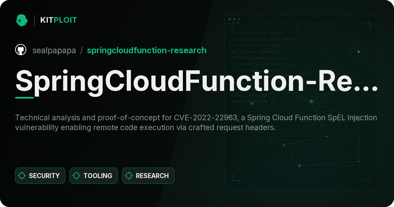Select the RESEARCH tag badge
This screenshot has width=394, height=207.
pos(148,176)
